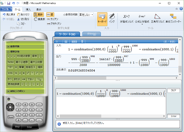Viewport: 184px width, 132px height.
Task: Select ラジアン radian angle mode
Action: tap(52, 19)
